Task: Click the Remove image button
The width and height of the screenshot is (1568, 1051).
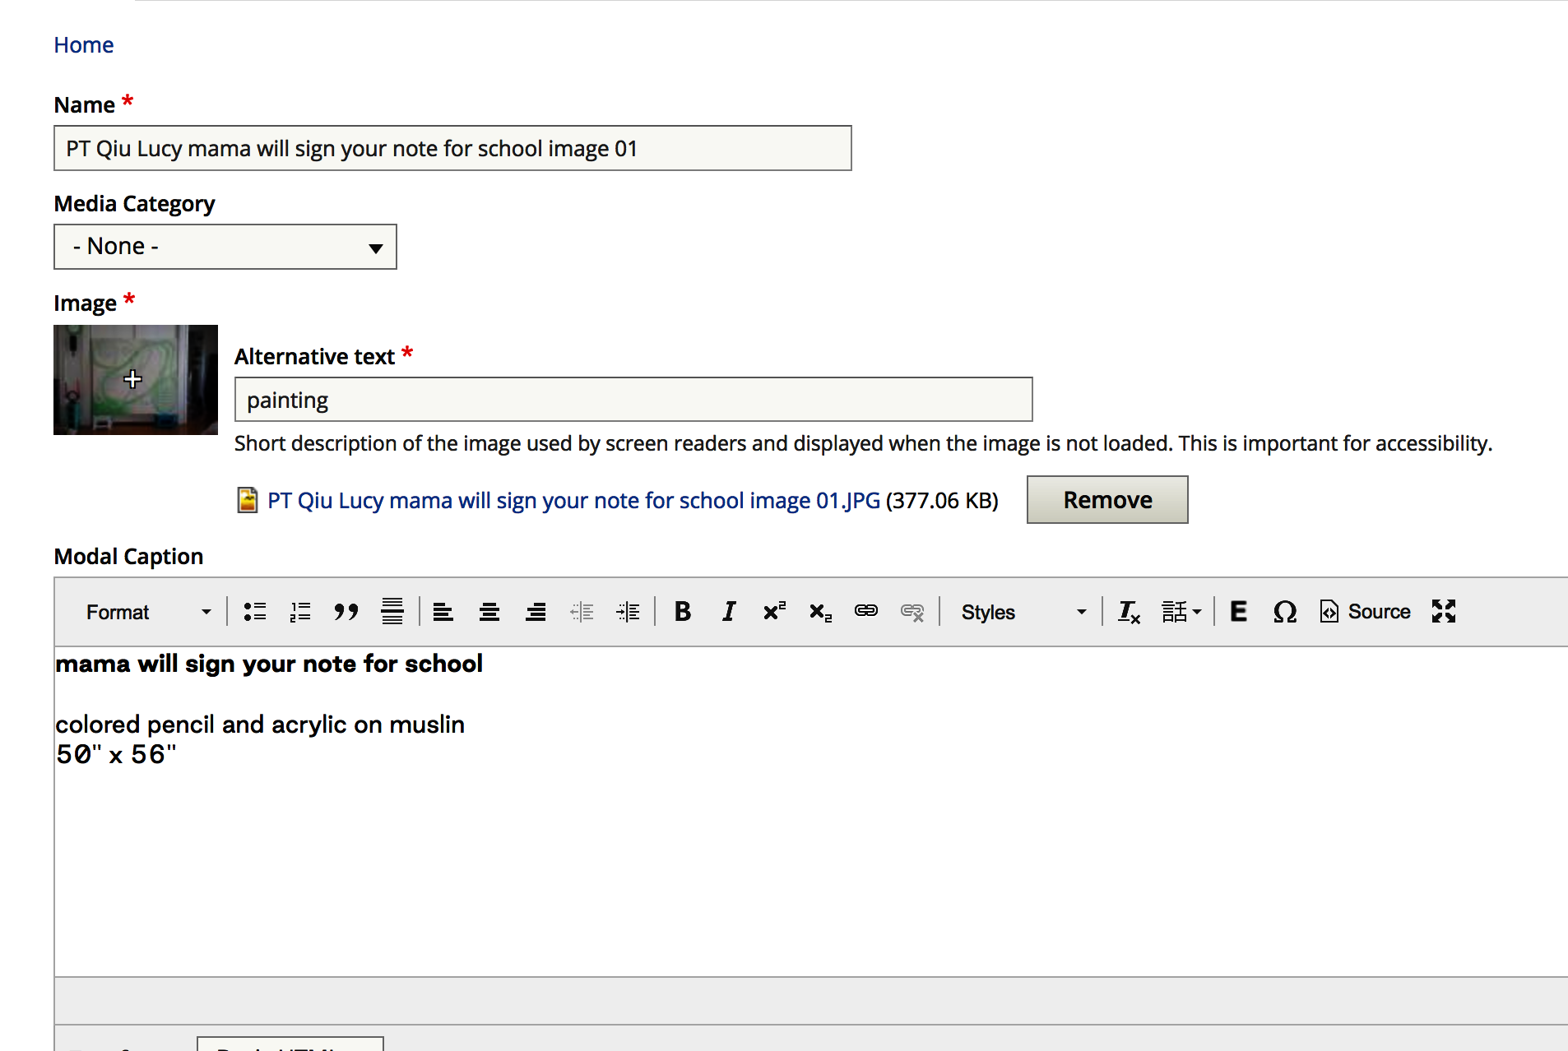Action: tap(1107, 500)
